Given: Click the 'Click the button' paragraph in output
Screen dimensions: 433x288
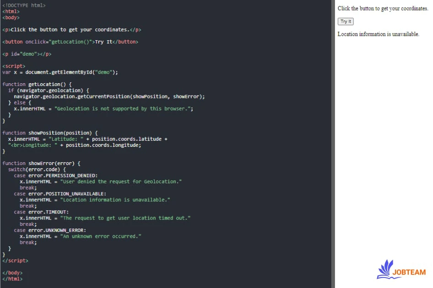Looking at the screenshot, I should 383,9.
